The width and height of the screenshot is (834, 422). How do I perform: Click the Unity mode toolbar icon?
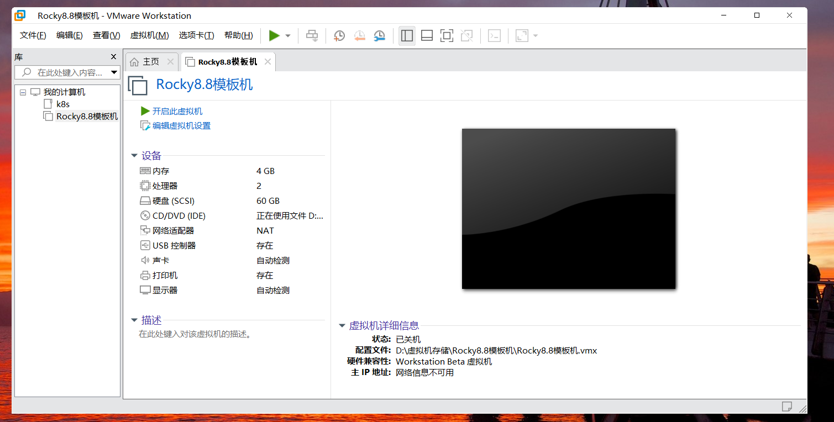point(466,36)
